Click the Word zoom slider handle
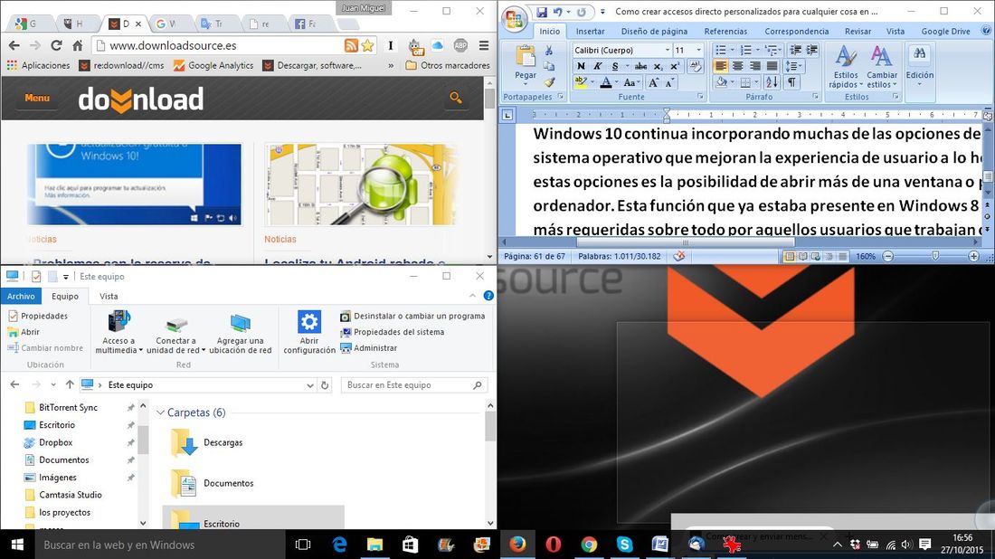The image size is (995, 559). coord(934,256)
